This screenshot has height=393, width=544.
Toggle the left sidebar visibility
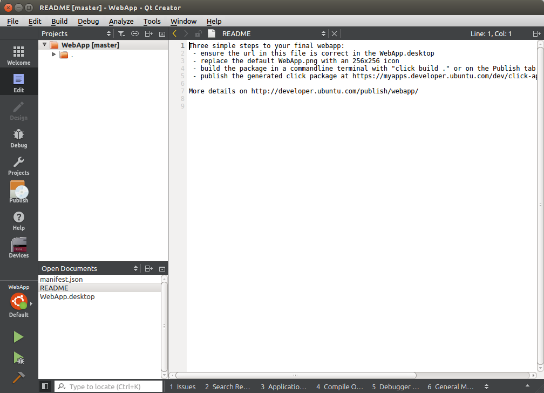[45, 386]
